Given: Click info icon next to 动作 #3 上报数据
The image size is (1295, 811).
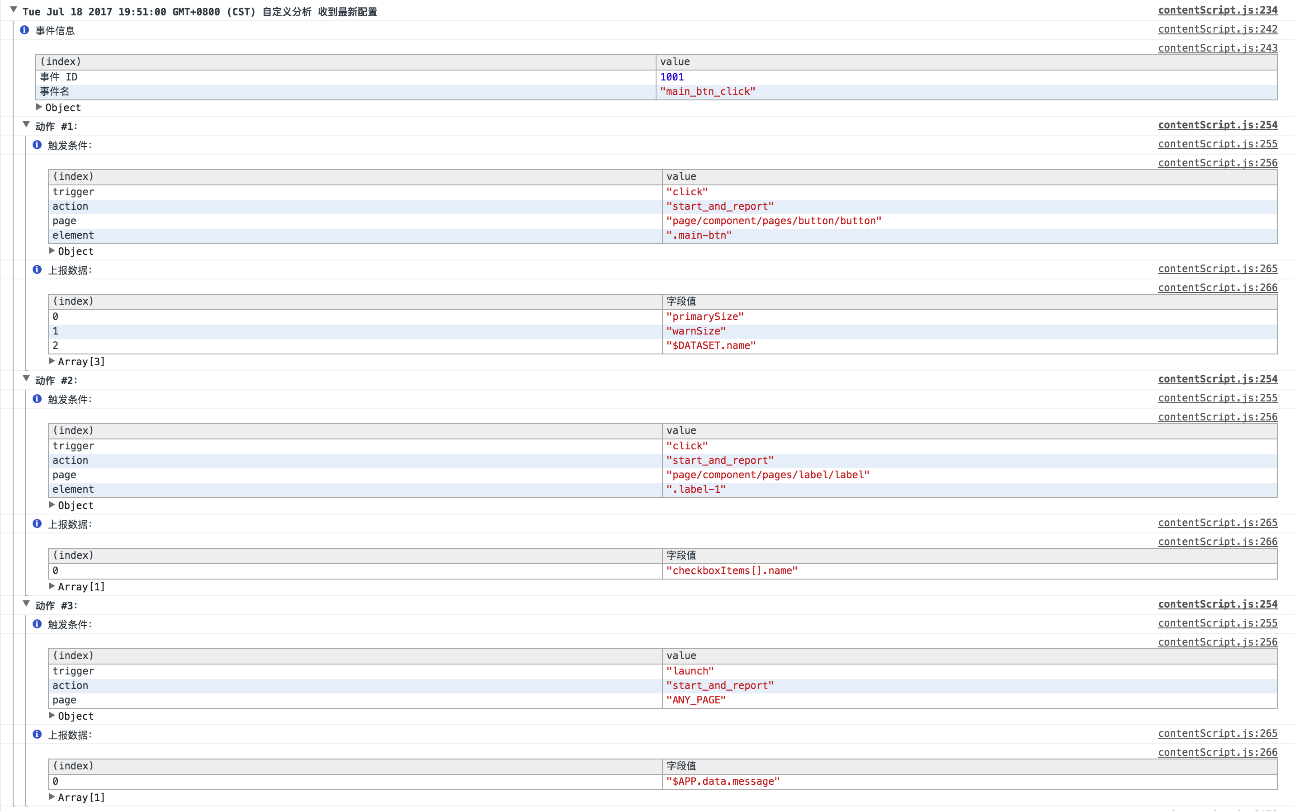Looking at the screenshot, I should click(x=37, y=734).
